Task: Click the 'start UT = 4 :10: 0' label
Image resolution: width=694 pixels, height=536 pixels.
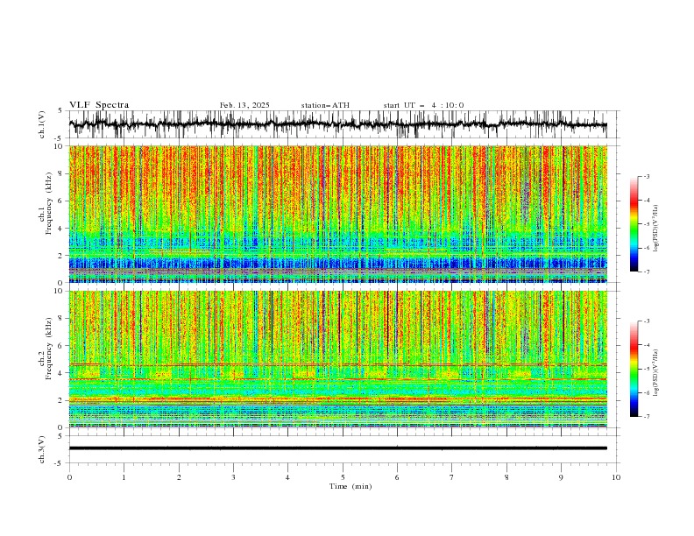Action: [x=423, y=105]
